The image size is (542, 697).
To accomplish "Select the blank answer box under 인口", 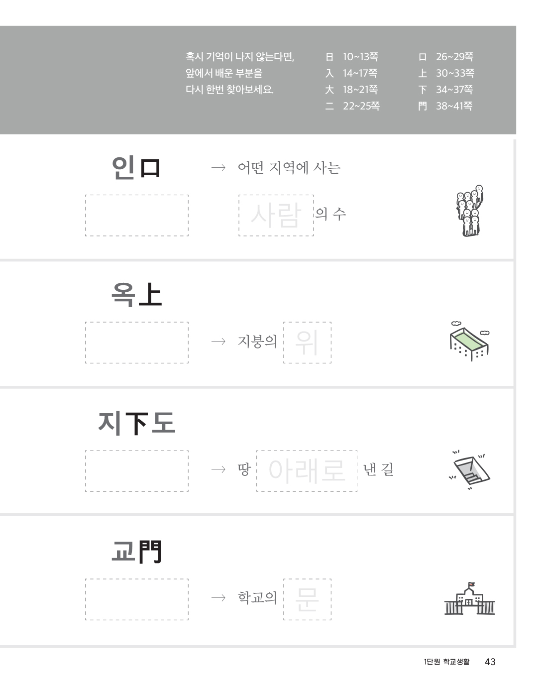I will [137, 215].
